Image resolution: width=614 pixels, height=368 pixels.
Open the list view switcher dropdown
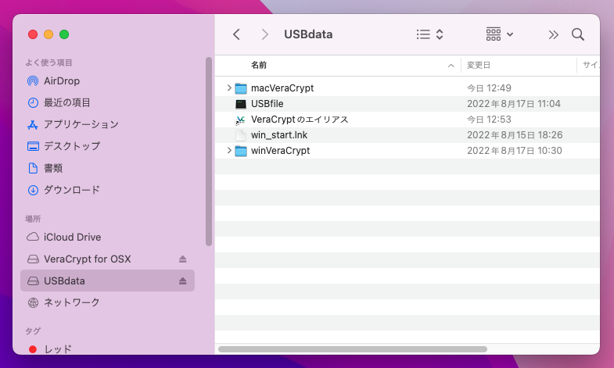coord(430,34)
